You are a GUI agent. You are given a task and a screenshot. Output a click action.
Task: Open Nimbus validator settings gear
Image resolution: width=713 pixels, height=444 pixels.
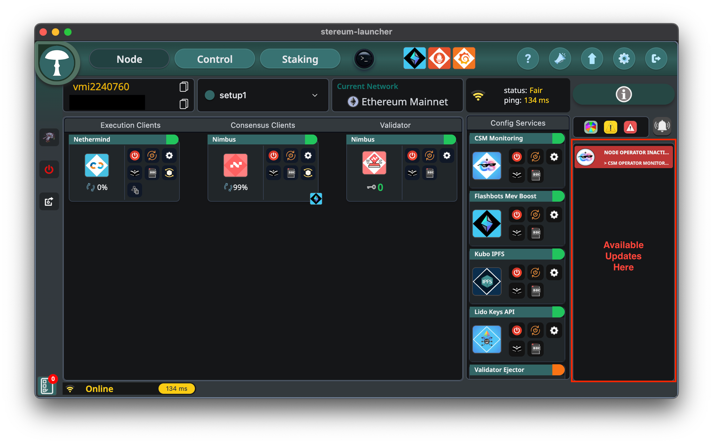(x=447, y=155)
